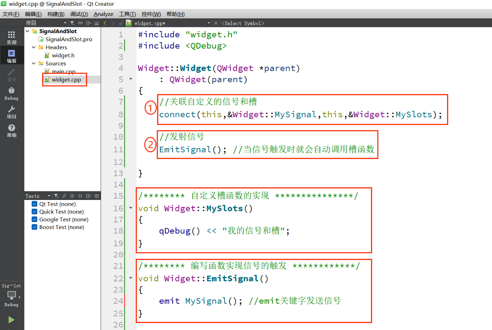This screenshot has height=330, width=492.
Task: Click the #include "widget.h" code line
Action: (x=188, y=34)
